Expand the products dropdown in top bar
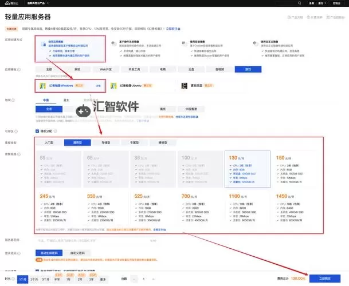This screenshot has height=286, width=349. click(x=38, y=3)
